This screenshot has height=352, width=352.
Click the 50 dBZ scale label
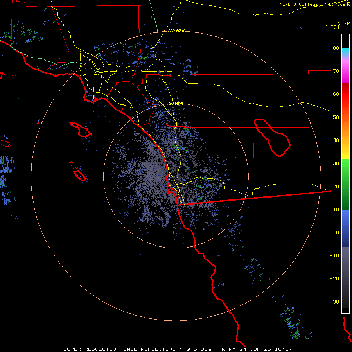[x=336, y=117]
